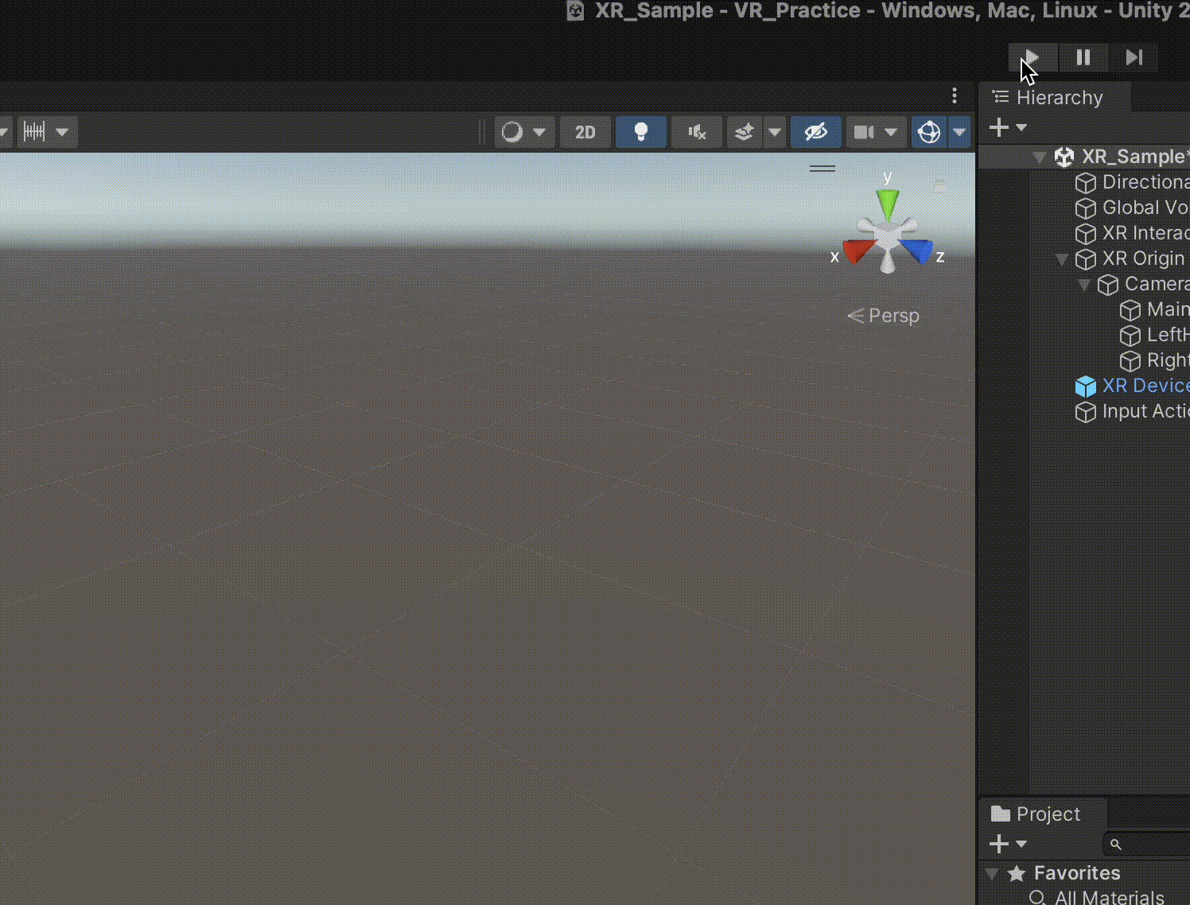Toggle Gizmos visibility button
This screenshot has height=905, width=1190.
(x=929, y=132)
